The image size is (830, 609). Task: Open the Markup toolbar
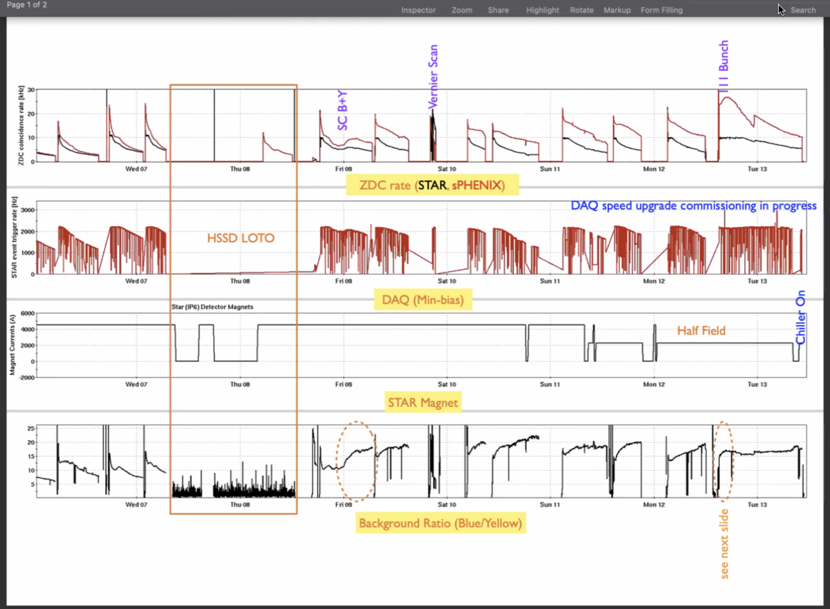[x=617, y=10]
